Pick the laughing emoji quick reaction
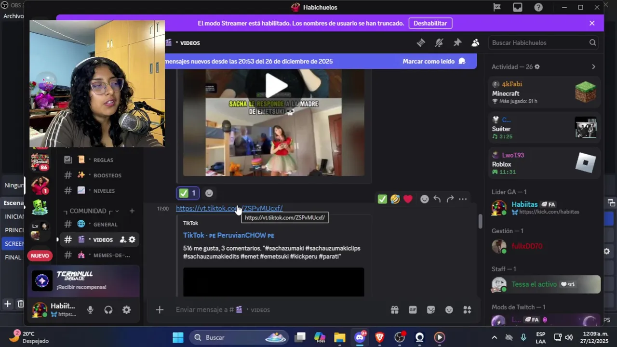 pos(395,199)
